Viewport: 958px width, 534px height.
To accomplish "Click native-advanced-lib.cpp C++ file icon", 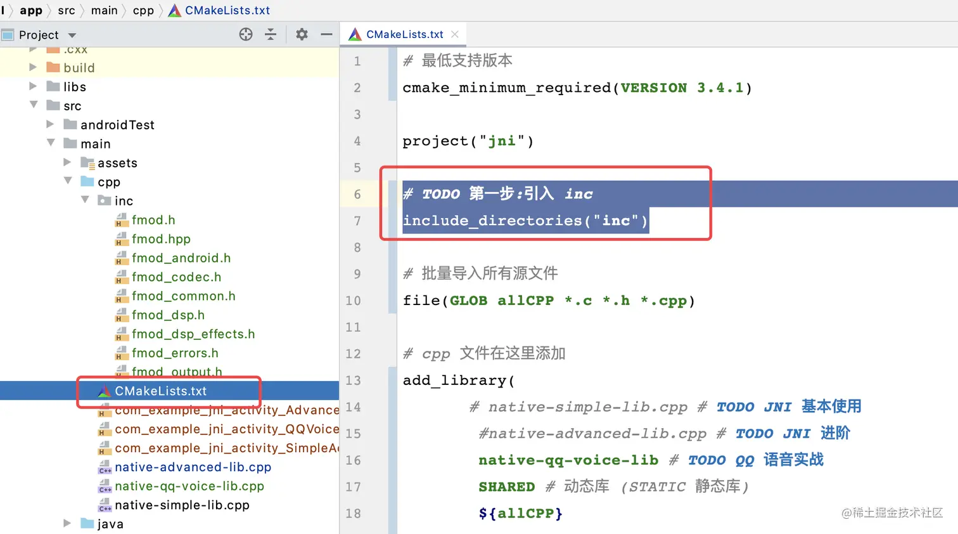I will click(x=105, y=467).
